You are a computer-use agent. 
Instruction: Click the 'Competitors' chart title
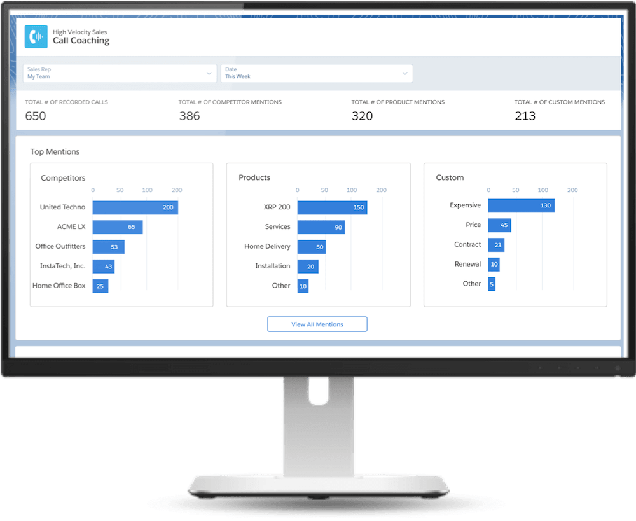pos(63,178)
